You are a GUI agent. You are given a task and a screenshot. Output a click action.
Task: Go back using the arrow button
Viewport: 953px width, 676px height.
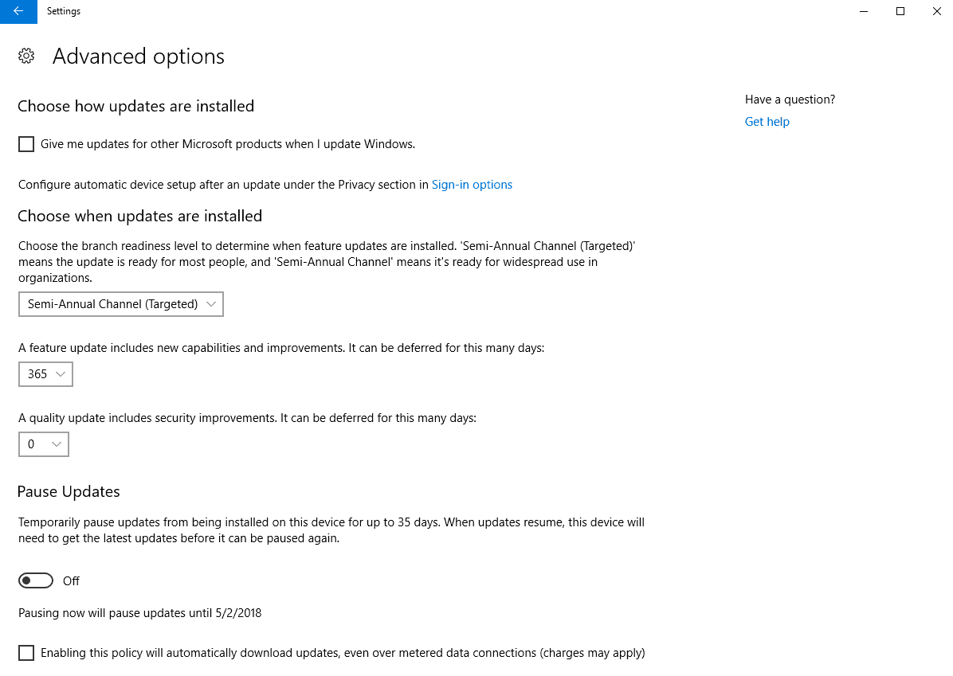18,11
